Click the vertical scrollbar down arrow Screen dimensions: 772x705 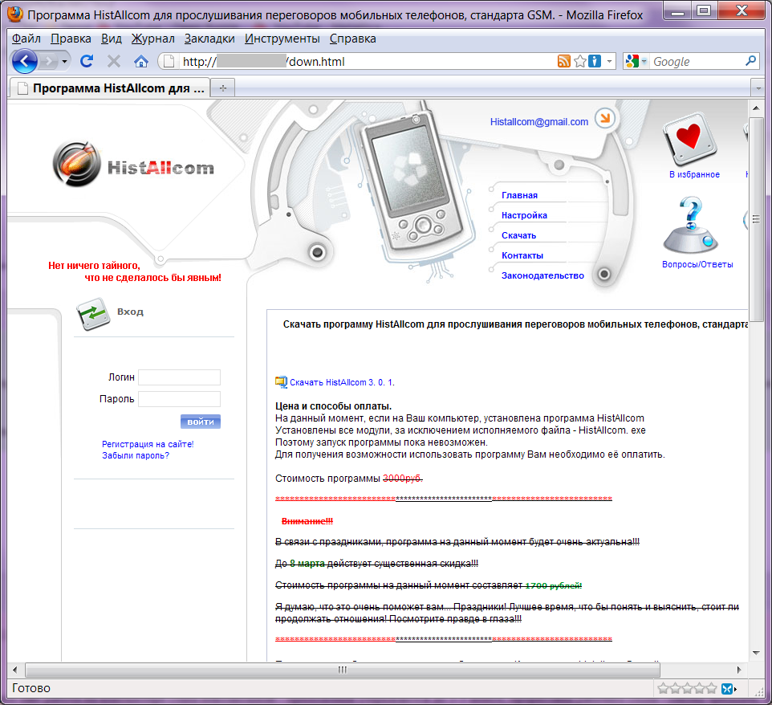[756, 654]
